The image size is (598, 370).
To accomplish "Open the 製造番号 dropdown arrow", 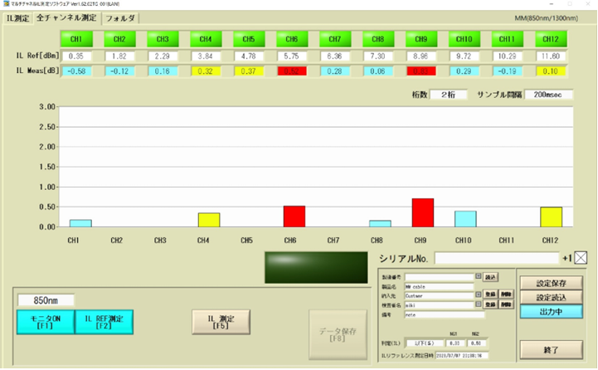I will (478, 276).
